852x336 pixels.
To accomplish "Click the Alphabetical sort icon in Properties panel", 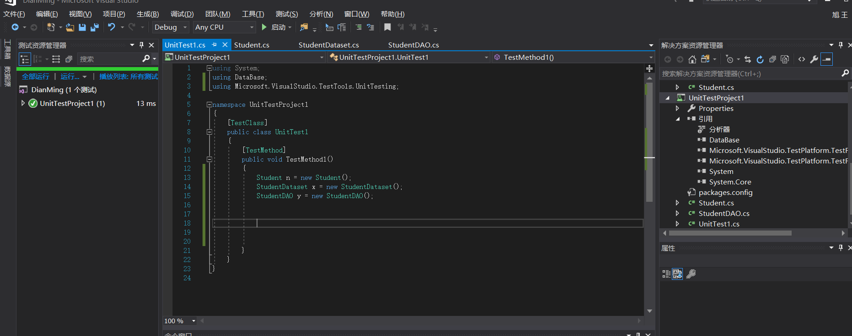I will (677, 274).
